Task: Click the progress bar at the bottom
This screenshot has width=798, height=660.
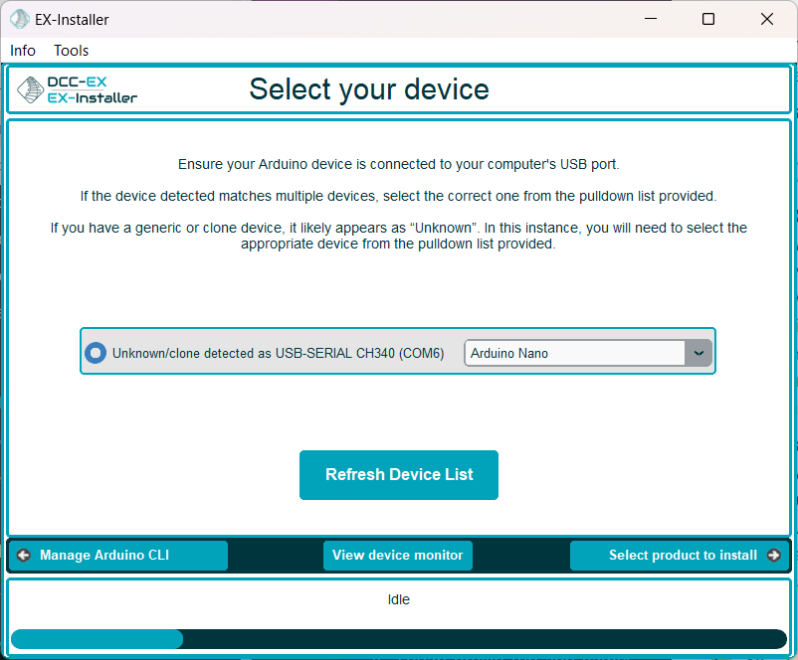Action: [398, 639]
